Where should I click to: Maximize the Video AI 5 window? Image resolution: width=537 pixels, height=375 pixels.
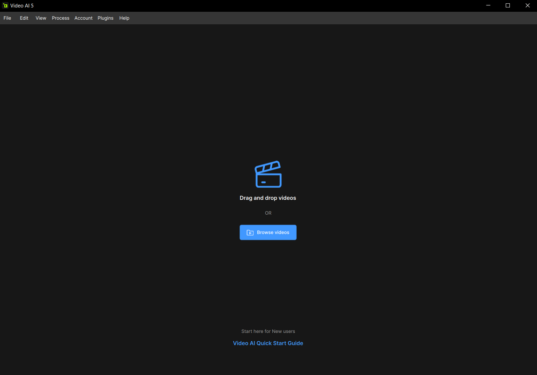507,6
